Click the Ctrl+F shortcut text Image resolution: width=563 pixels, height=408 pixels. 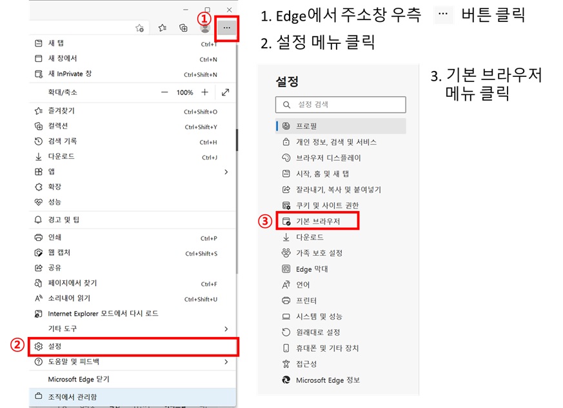coord(209,284)
